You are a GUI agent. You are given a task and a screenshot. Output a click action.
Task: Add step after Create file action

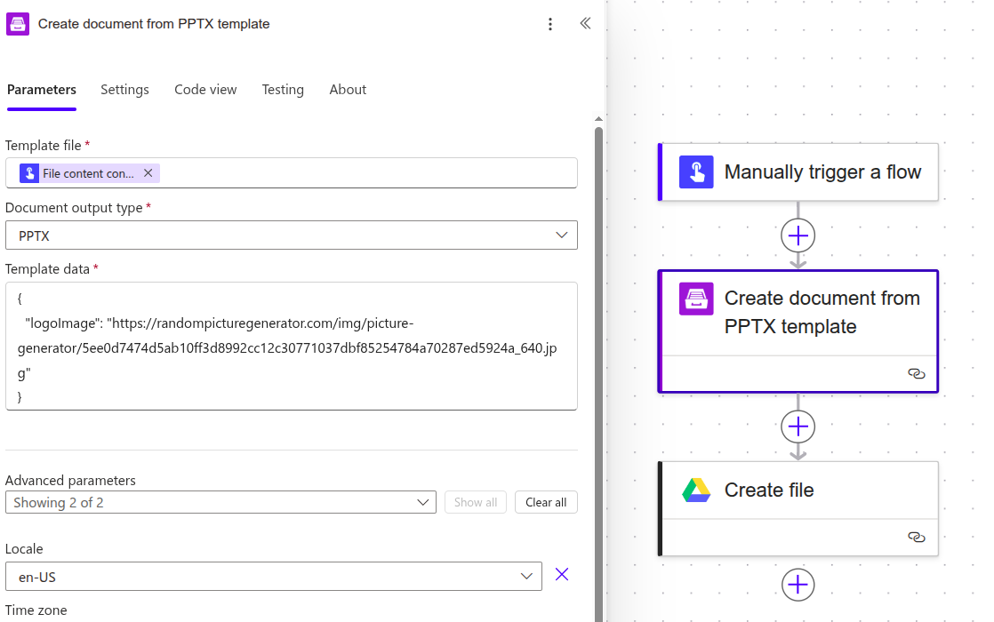pos(798,585)
